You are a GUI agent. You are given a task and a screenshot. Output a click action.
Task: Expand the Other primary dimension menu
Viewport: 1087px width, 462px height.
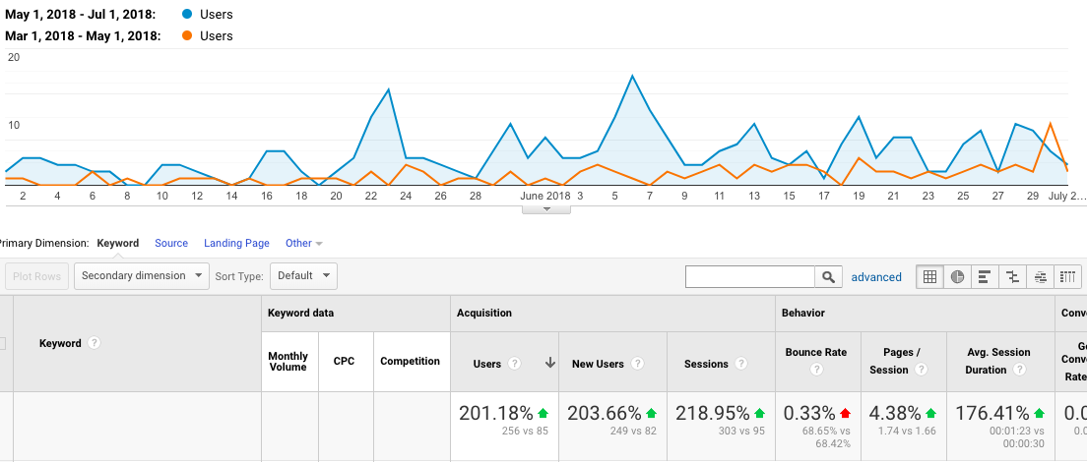click(x=304, y=243)
